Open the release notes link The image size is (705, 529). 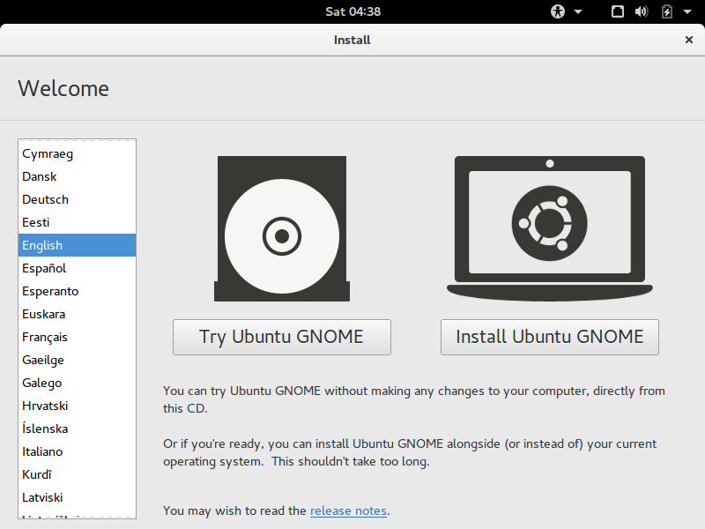coord(348,510)
